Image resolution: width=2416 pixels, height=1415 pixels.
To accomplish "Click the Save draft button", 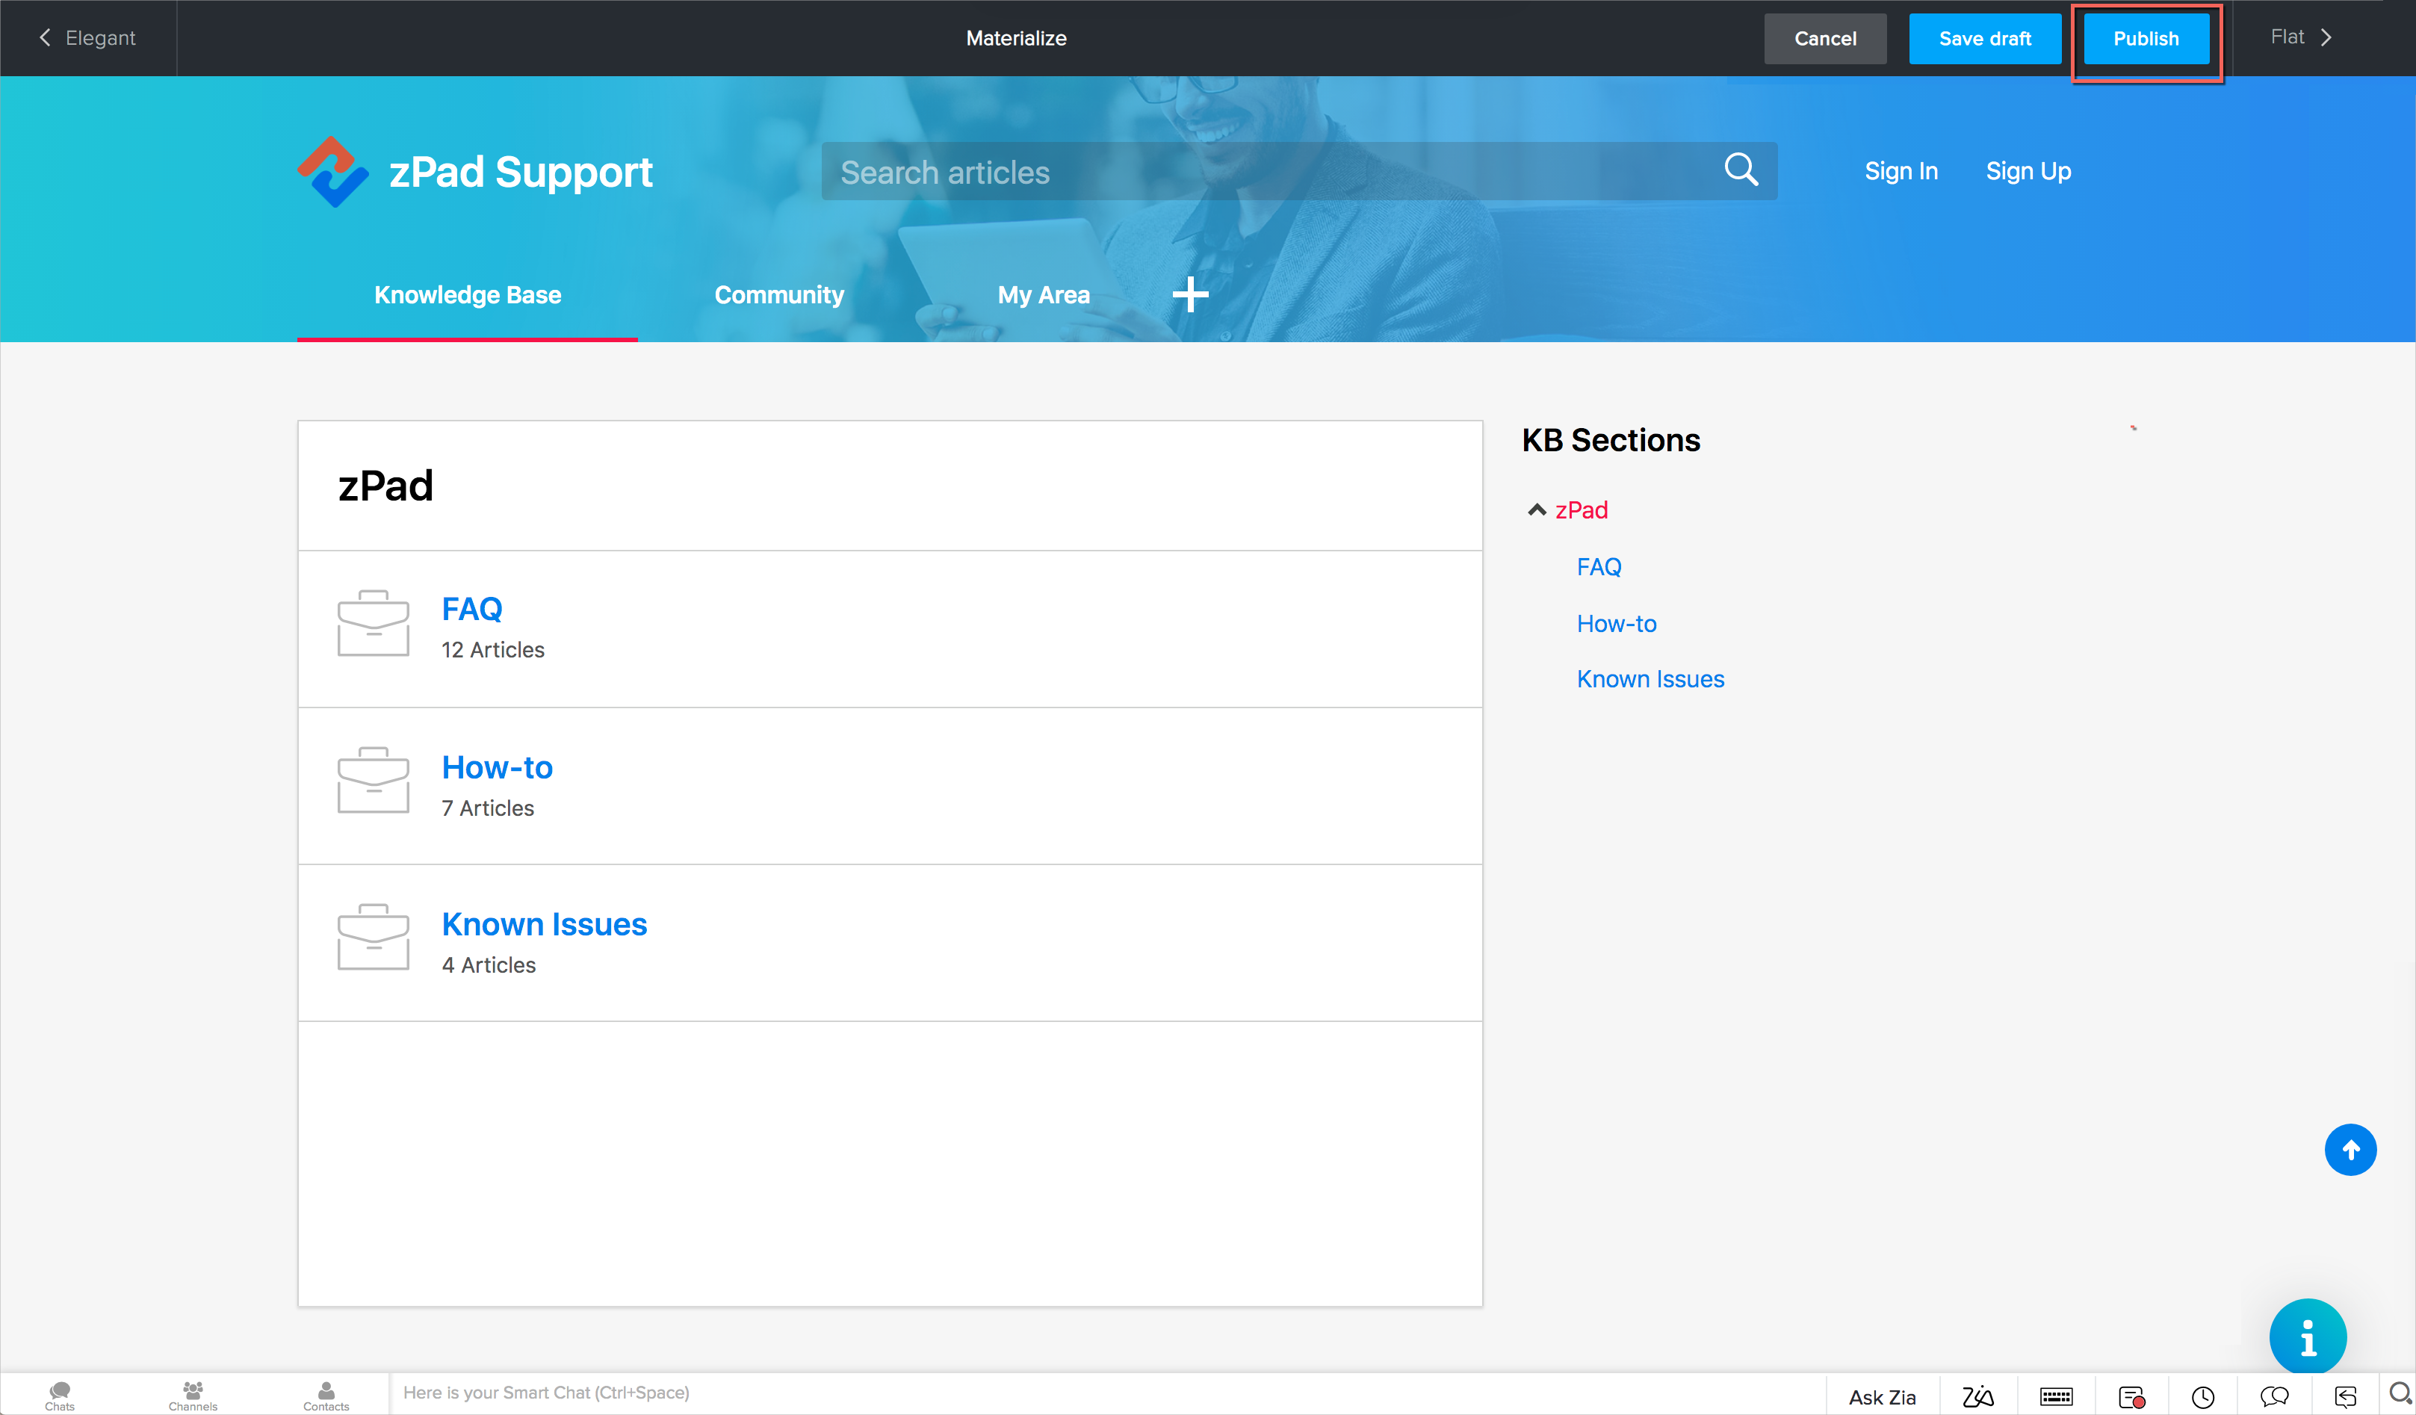I will click(x=1984, y=38).
